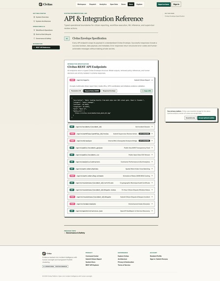Click the Copy cURL button
220x281 pixels.
coord(147,91)
